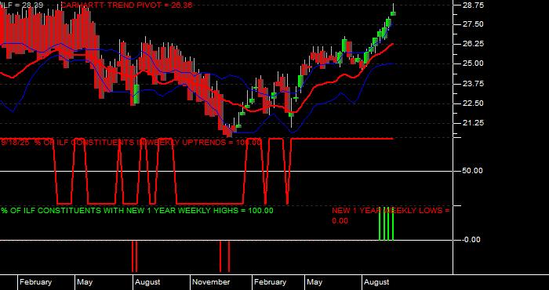Viewport: 549px width, 290px height.
Task: Click the latest August time axis label
Action: [376, 282]
